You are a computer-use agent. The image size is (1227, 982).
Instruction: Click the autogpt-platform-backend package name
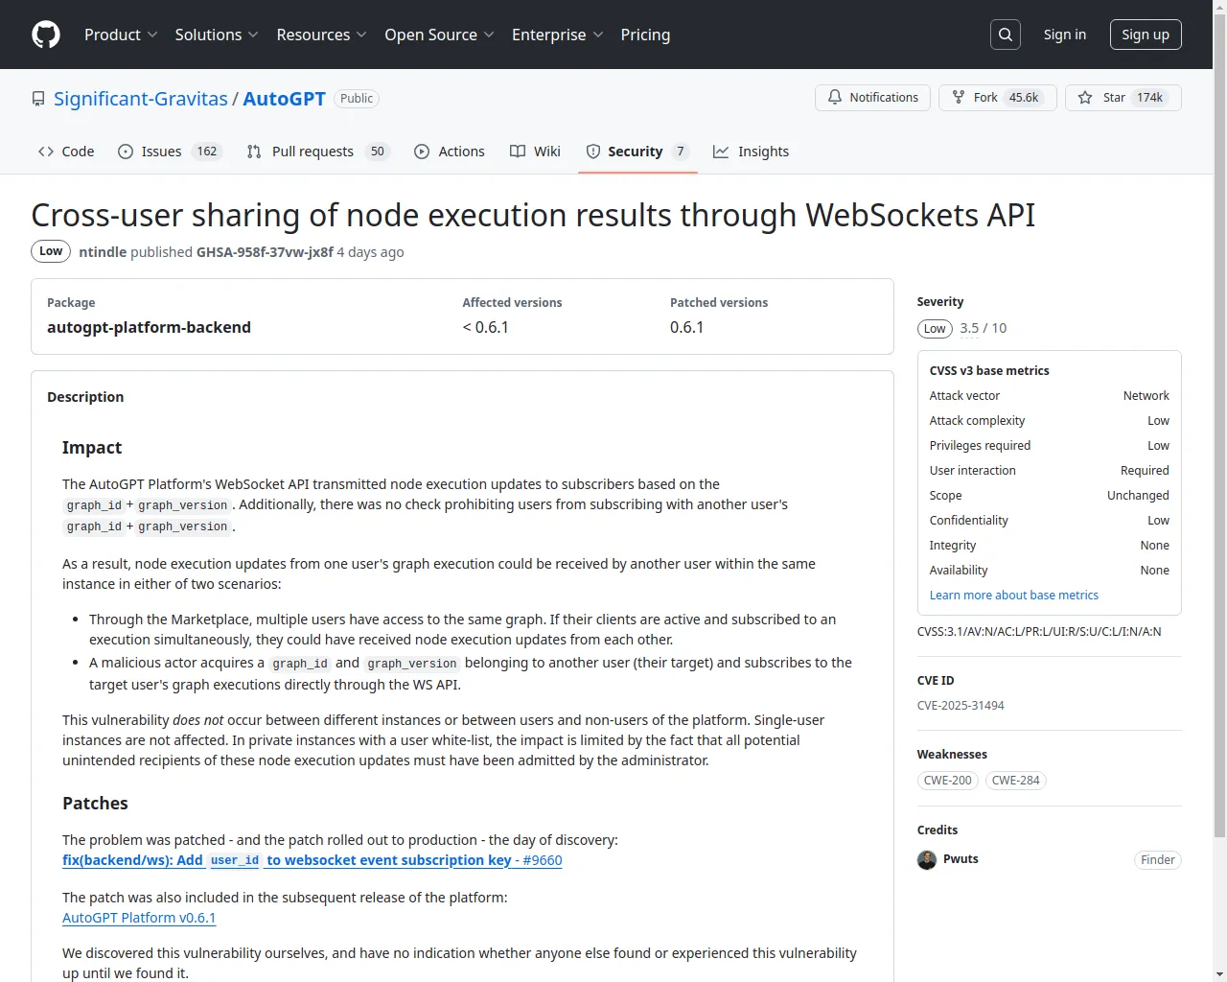tap(149, 327)
